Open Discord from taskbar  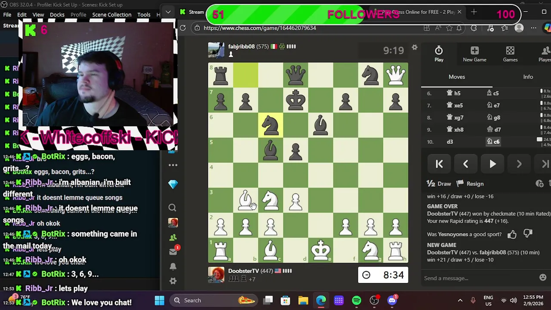tap(392, 301)
